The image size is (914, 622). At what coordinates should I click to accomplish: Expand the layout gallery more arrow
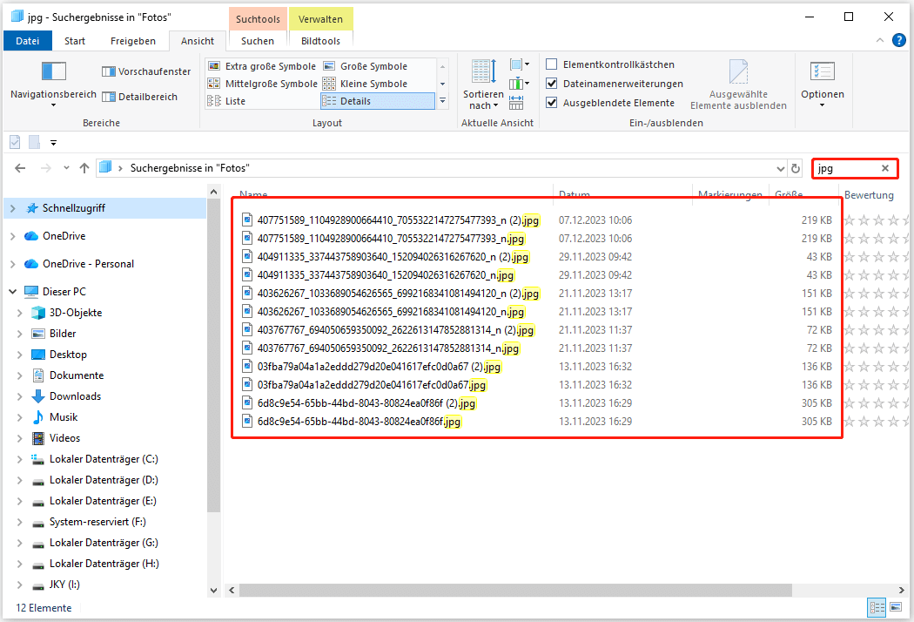coord(443,102)
